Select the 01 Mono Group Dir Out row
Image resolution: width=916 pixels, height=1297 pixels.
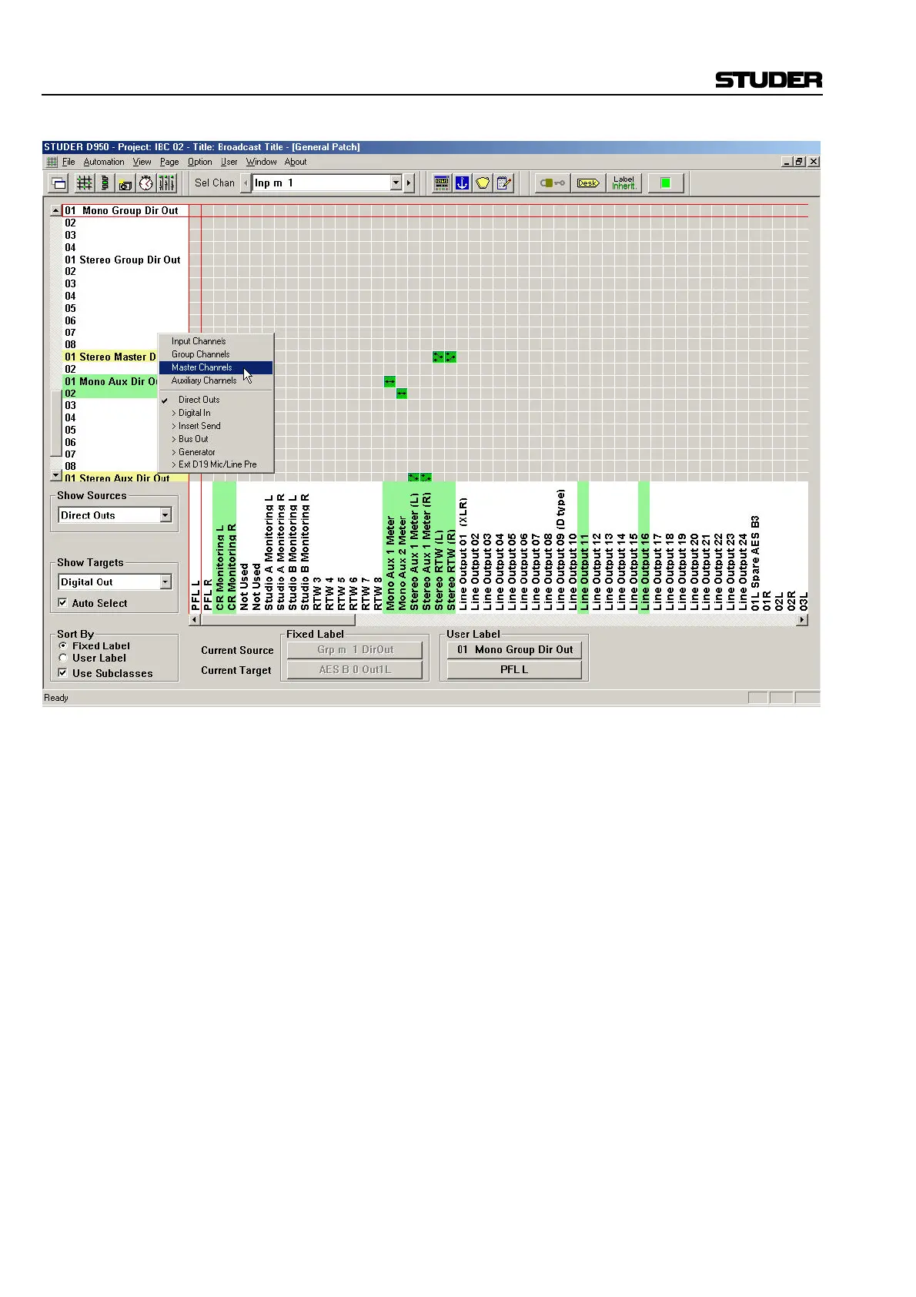pos(125,210)
